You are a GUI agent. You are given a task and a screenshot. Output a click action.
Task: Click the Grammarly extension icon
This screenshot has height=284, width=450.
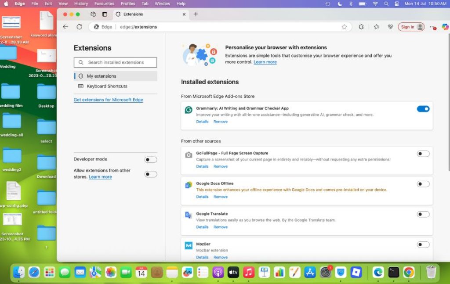coord(189,109)
